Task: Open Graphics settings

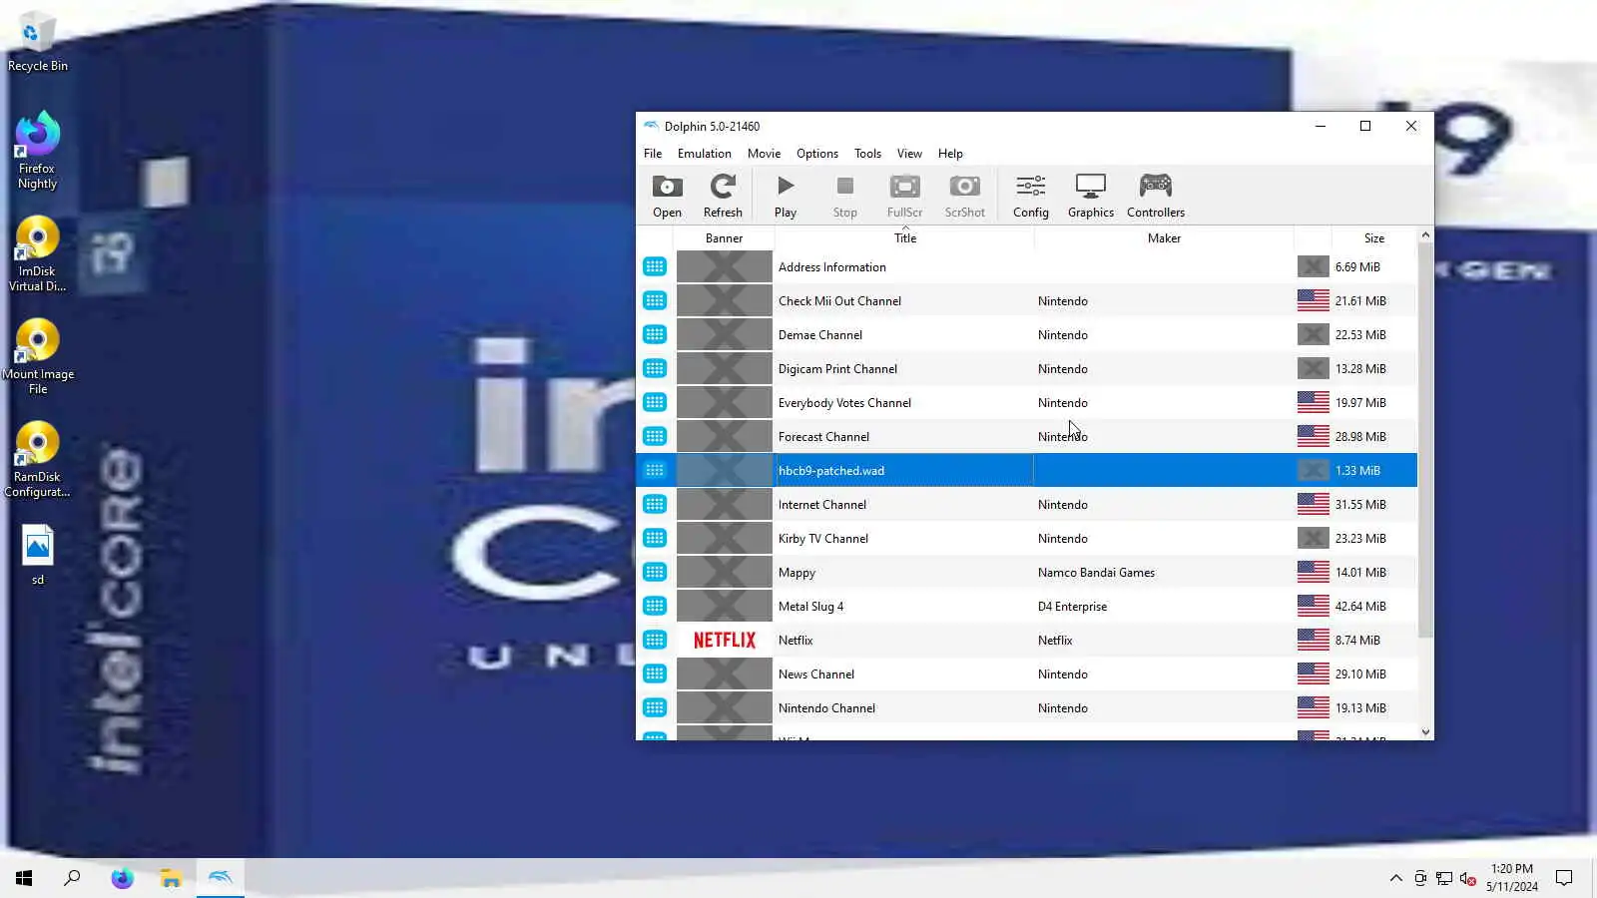Action: pyautogui.click(x=1091, y=196)
